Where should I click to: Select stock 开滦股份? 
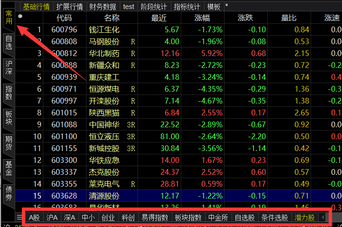click(x=104, y=101)
